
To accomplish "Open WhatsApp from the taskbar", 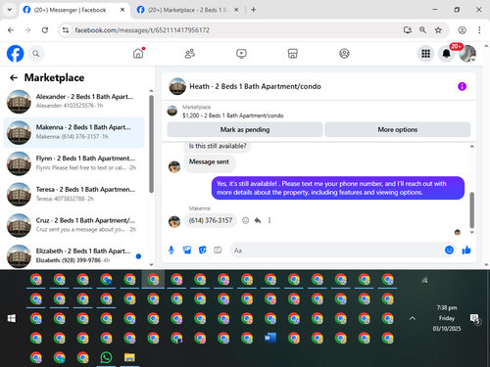I will point(106,357).
